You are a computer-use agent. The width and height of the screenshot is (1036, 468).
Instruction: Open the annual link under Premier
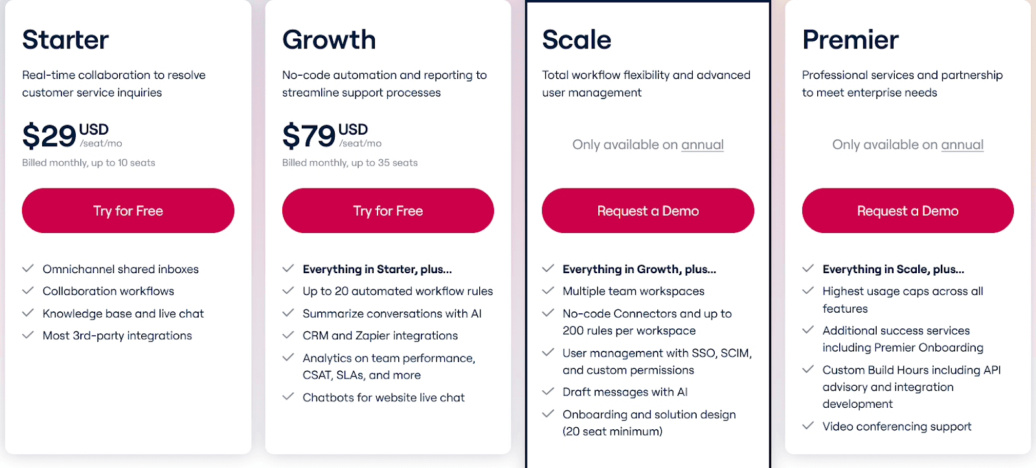pos(962,144)
